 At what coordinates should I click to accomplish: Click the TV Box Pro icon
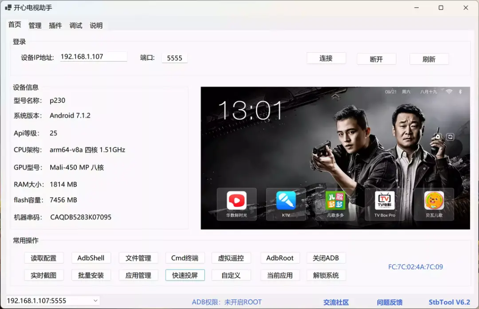pyautogui.click(x=385, y=201)
